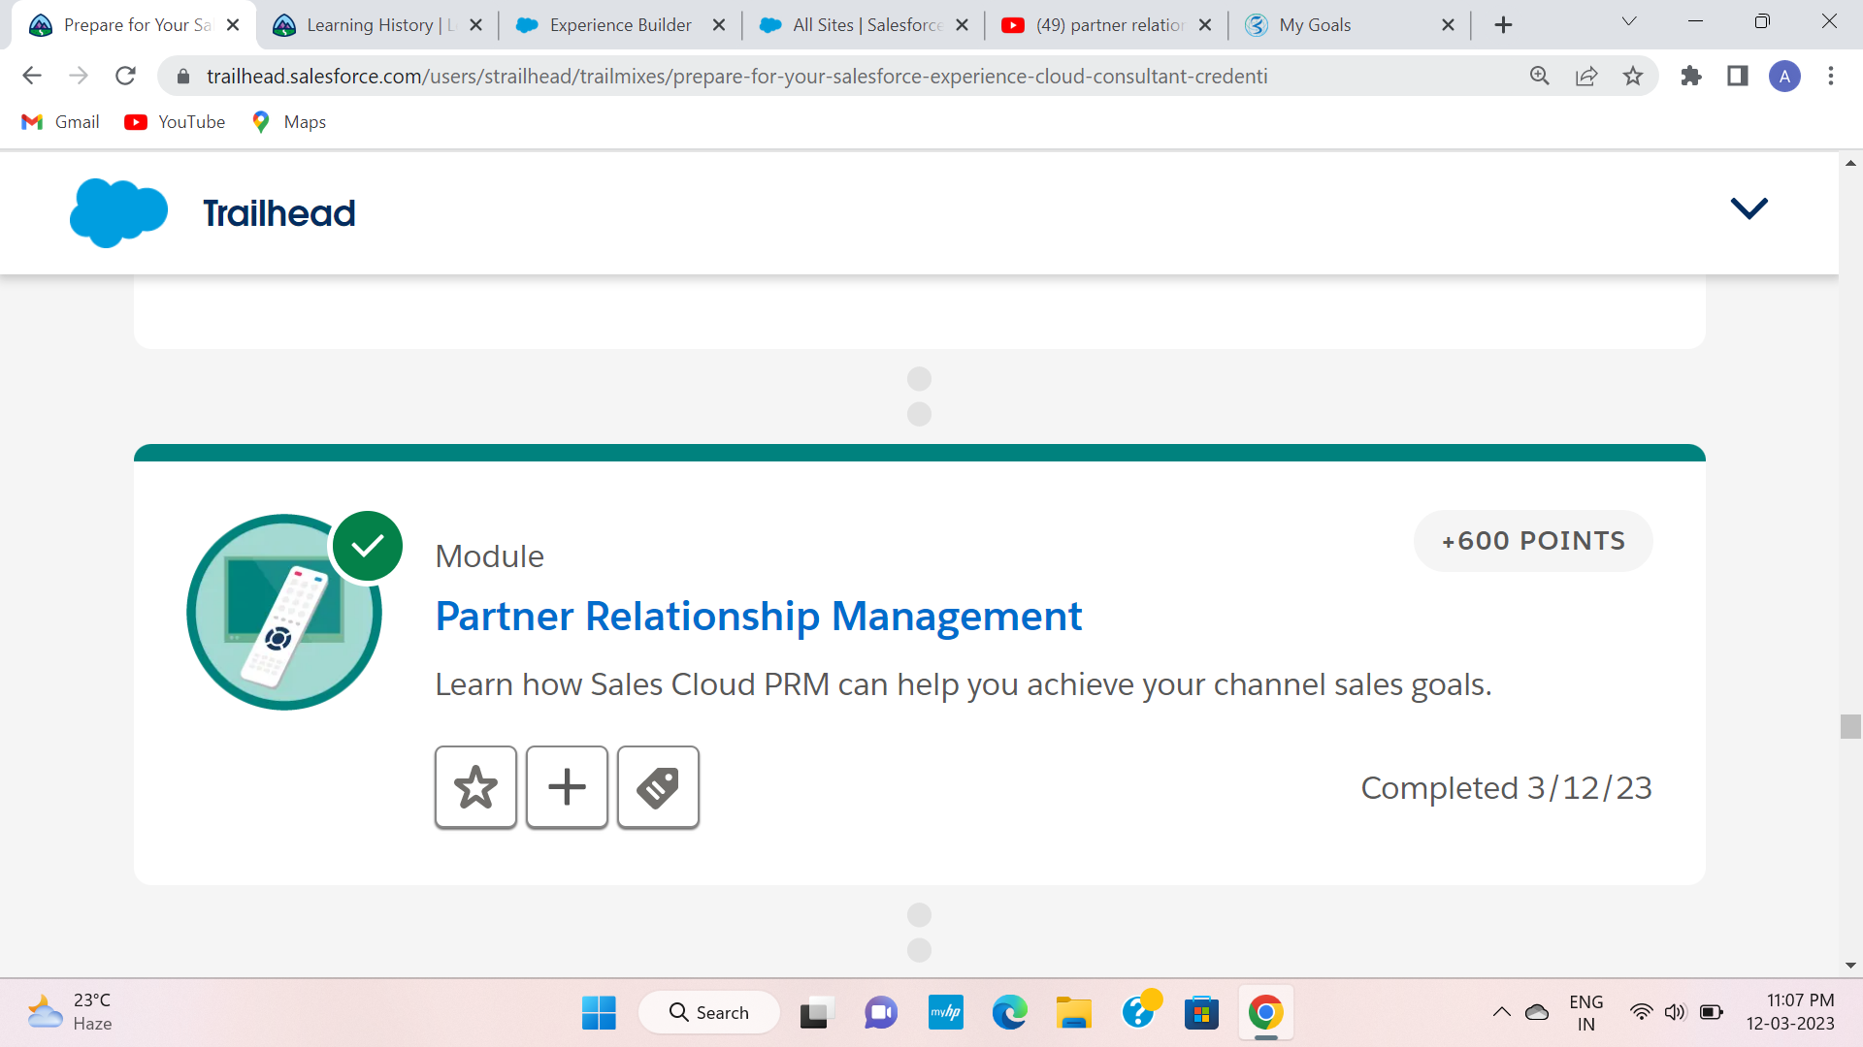Open Microsoft Edge from the taskbar
Screen dimensions: 1863x1047
(x=1010, y=1013)
